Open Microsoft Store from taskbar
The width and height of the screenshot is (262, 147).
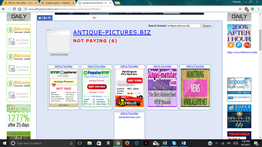[x=99, y=143]
